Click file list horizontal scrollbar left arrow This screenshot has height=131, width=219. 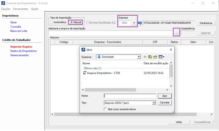83,90
